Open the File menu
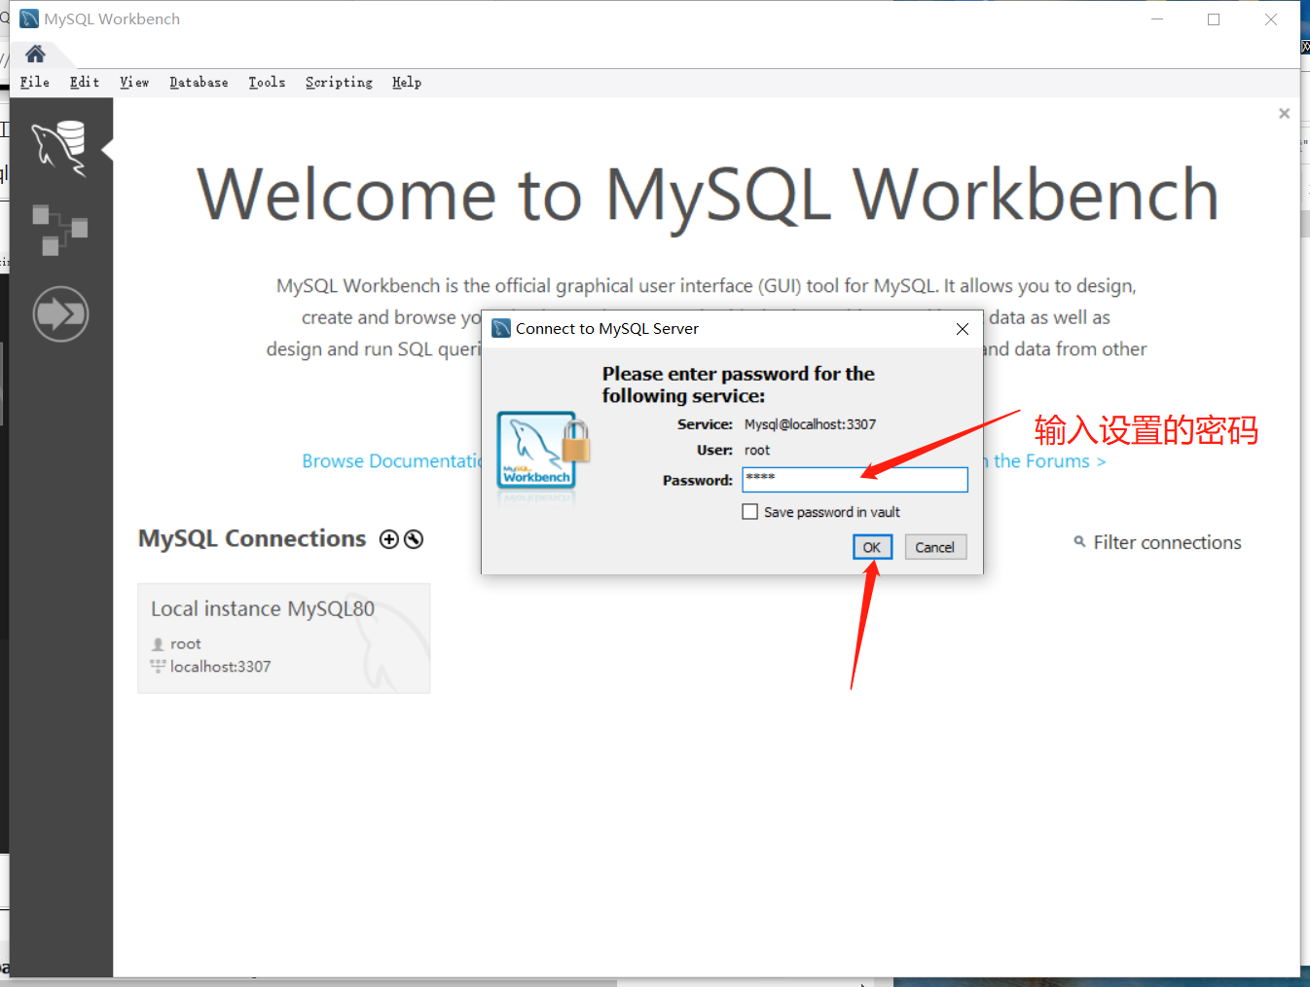 pyautogui.click(x=35, y=83)
